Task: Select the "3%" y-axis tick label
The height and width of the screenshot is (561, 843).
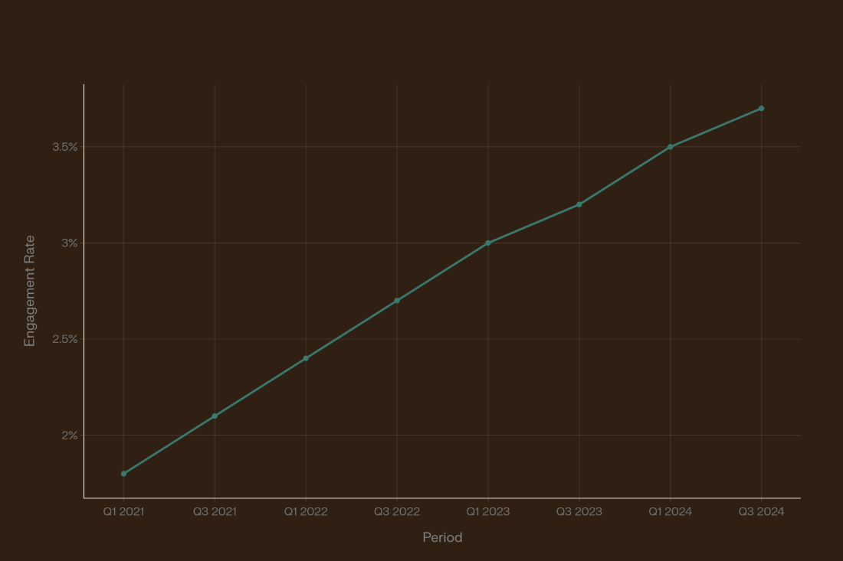Action: point(70,243)
